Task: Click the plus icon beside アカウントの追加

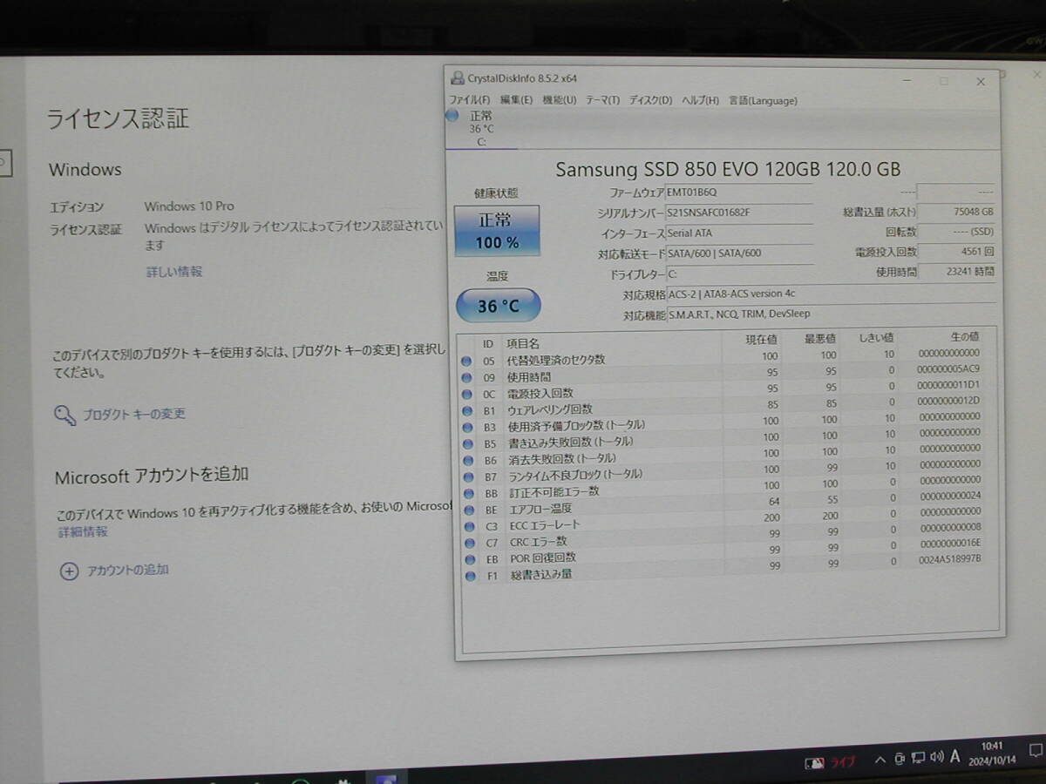Action: pos(69,571)
